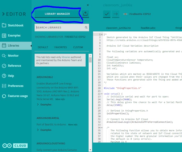Collapse the code fold at line 34
This screenshot has width=182, height=152.
tap(102, 128)
